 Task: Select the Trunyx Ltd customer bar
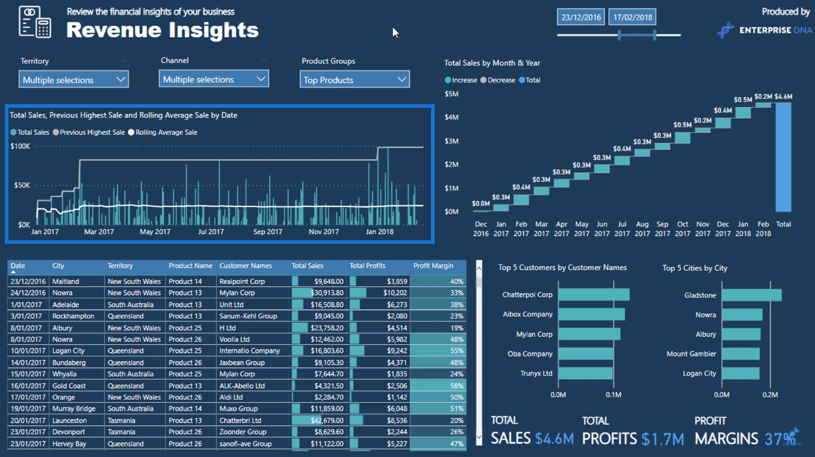(585, 373)
